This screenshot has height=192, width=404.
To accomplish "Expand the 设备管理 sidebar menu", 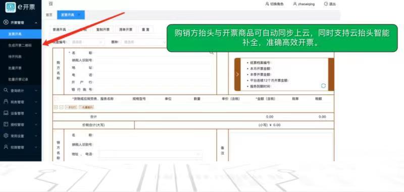I will click(x=21, y=113).
